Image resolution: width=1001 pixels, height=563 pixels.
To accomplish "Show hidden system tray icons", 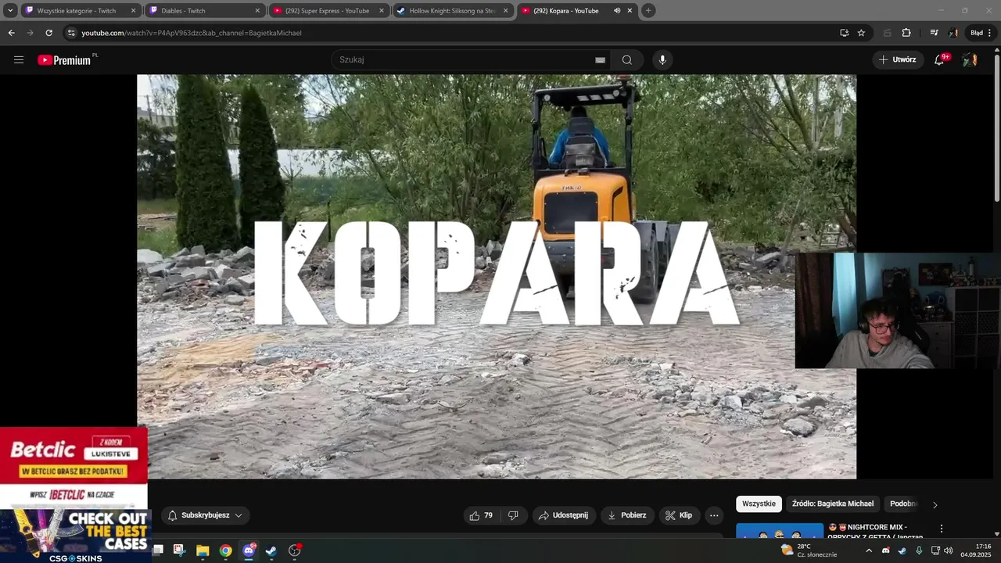I will [x=868, y=550].
